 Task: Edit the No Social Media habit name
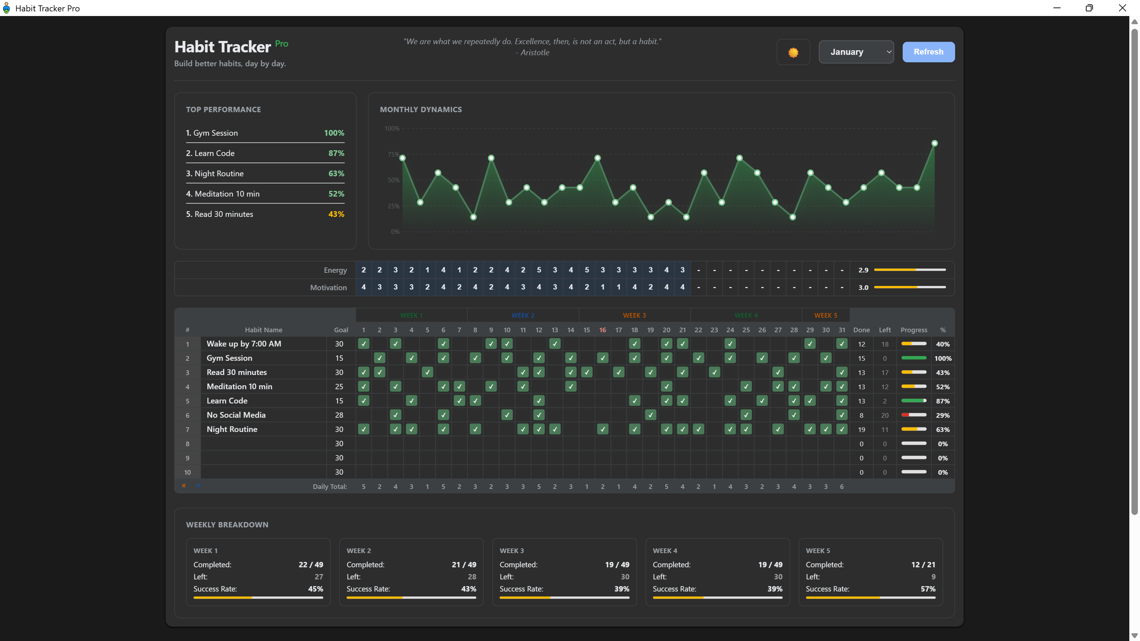(x=264, y=415)
